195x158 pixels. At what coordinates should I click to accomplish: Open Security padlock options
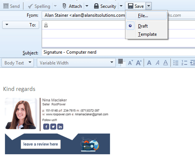[x=105, y=6]
